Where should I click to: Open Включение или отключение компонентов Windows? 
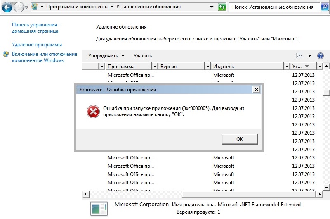45,57
